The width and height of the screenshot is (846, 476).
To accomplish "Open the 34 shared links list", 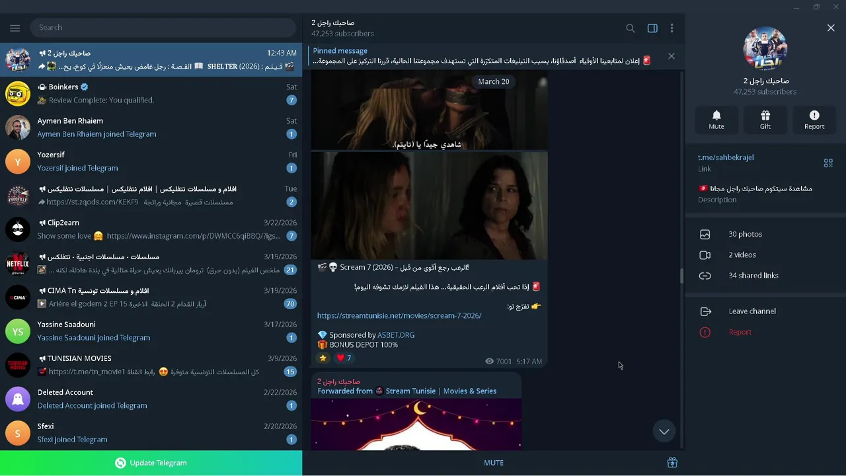I will click(x=765, y=275).
